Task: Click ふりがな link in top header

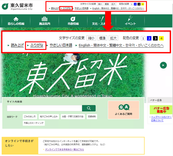Action: (x=67, y=8)
